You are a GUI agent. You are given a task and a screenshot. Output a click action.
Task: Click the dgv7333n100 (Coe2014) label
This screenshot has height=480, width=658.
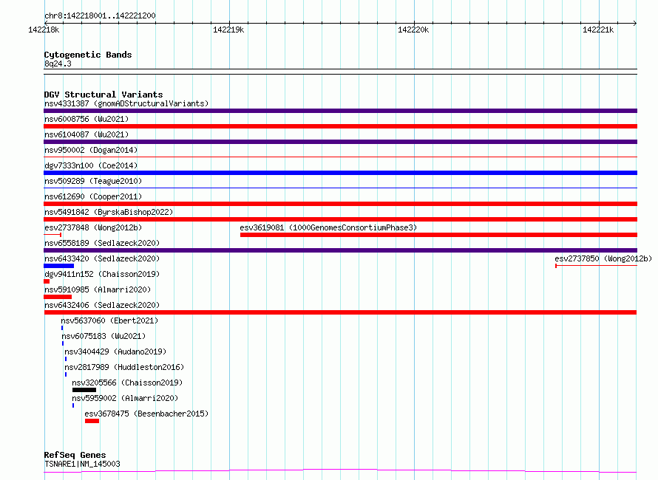(x=91, y=165)
